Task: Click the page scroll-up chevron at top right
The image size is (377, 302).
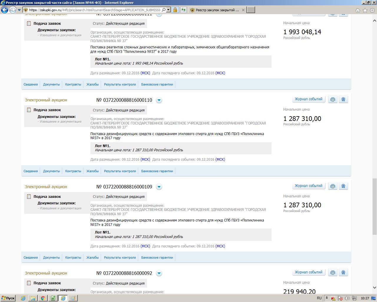Action: [x=375, y=21]
